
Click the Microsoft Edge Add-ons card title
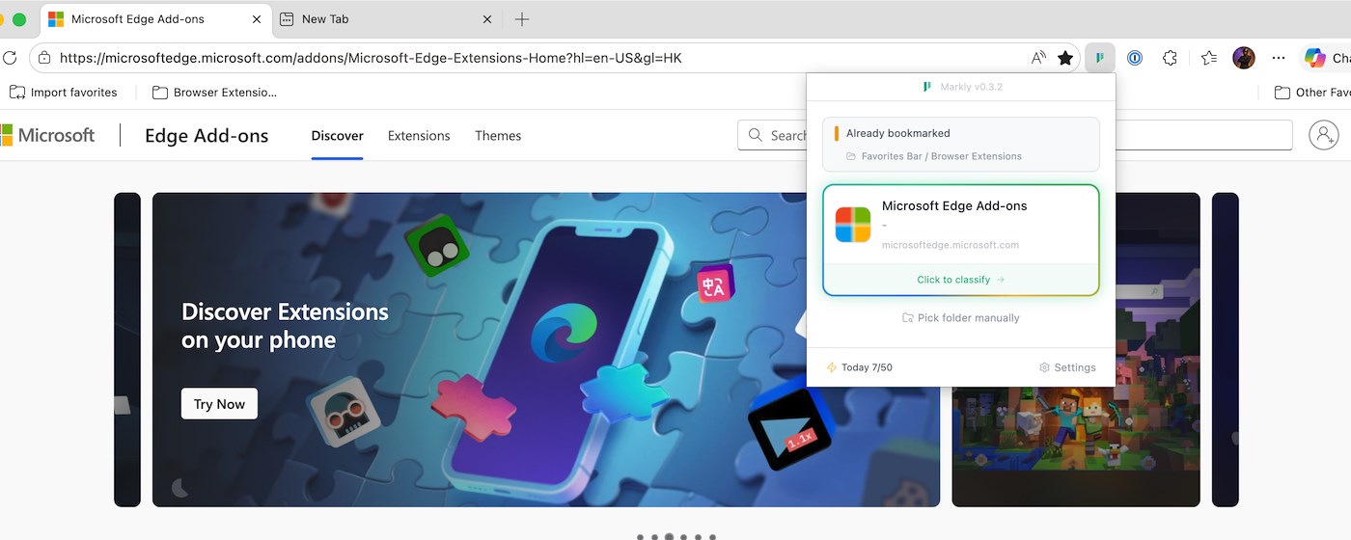[954, 205]
